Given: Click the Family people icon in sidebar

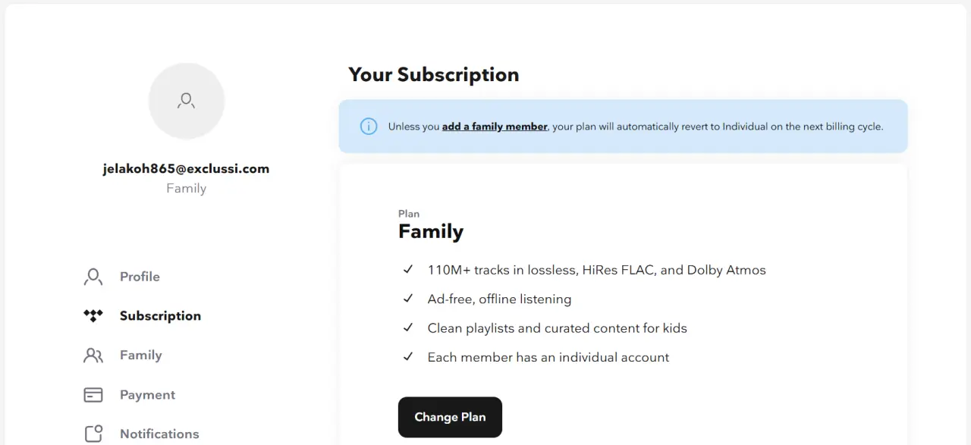Looking at the screenshot, I should (93, 355).
